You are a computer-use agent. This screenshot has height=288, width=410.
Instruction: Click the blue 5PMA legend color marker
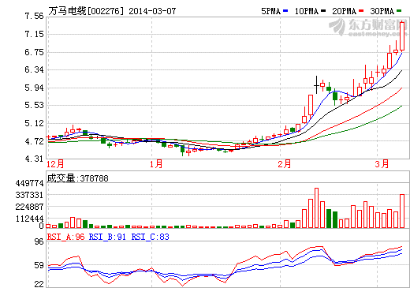[285, 11]
